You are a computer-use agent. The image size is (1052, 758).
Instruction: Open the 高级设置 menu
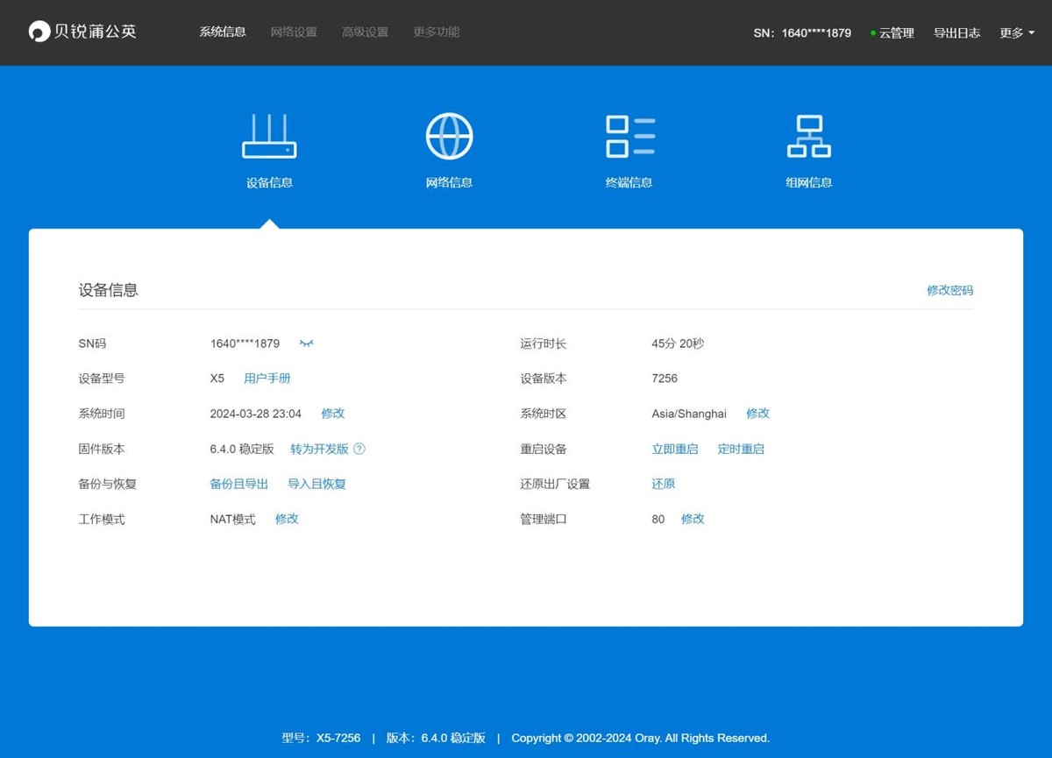point(365,32)
